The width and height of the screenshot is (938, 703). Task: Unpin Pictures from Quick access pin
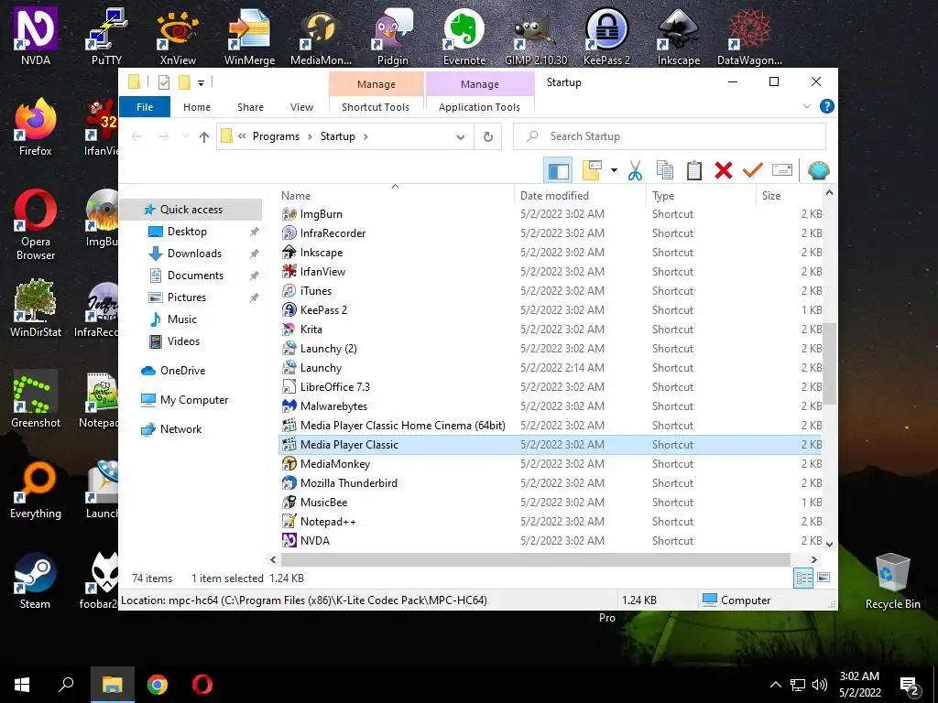[x=255, y=297]
